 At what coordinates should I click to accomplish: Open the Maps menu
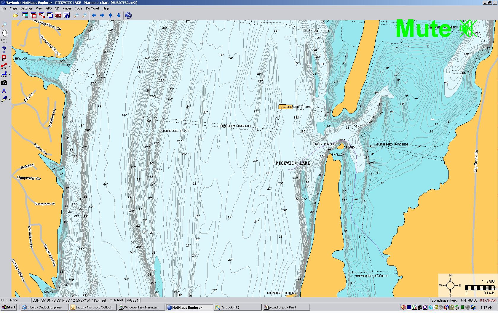pos(13,8)
